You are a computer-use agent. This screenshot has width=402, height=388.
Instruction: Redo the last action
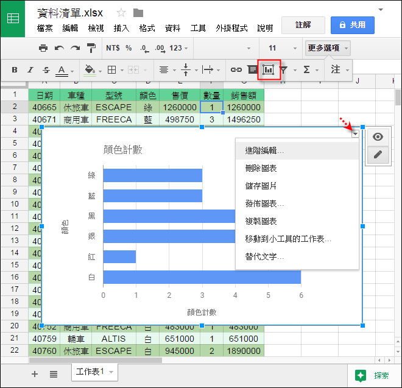coord(75,48)
